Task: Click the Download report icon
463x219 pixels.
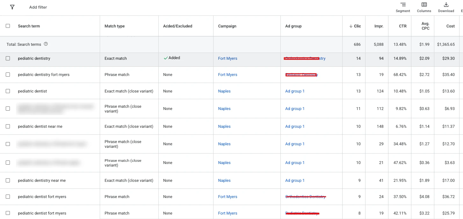Action: [x=446, y=7]
